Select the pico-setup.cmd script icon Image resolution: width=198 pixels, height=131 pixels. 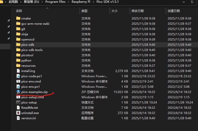click(18, 97)
